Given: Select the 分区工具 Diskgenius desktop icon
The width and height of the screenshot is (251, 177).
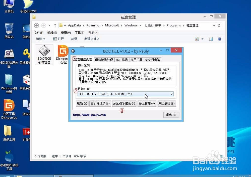Looking at the screenshot, I should tap(9, 109).
